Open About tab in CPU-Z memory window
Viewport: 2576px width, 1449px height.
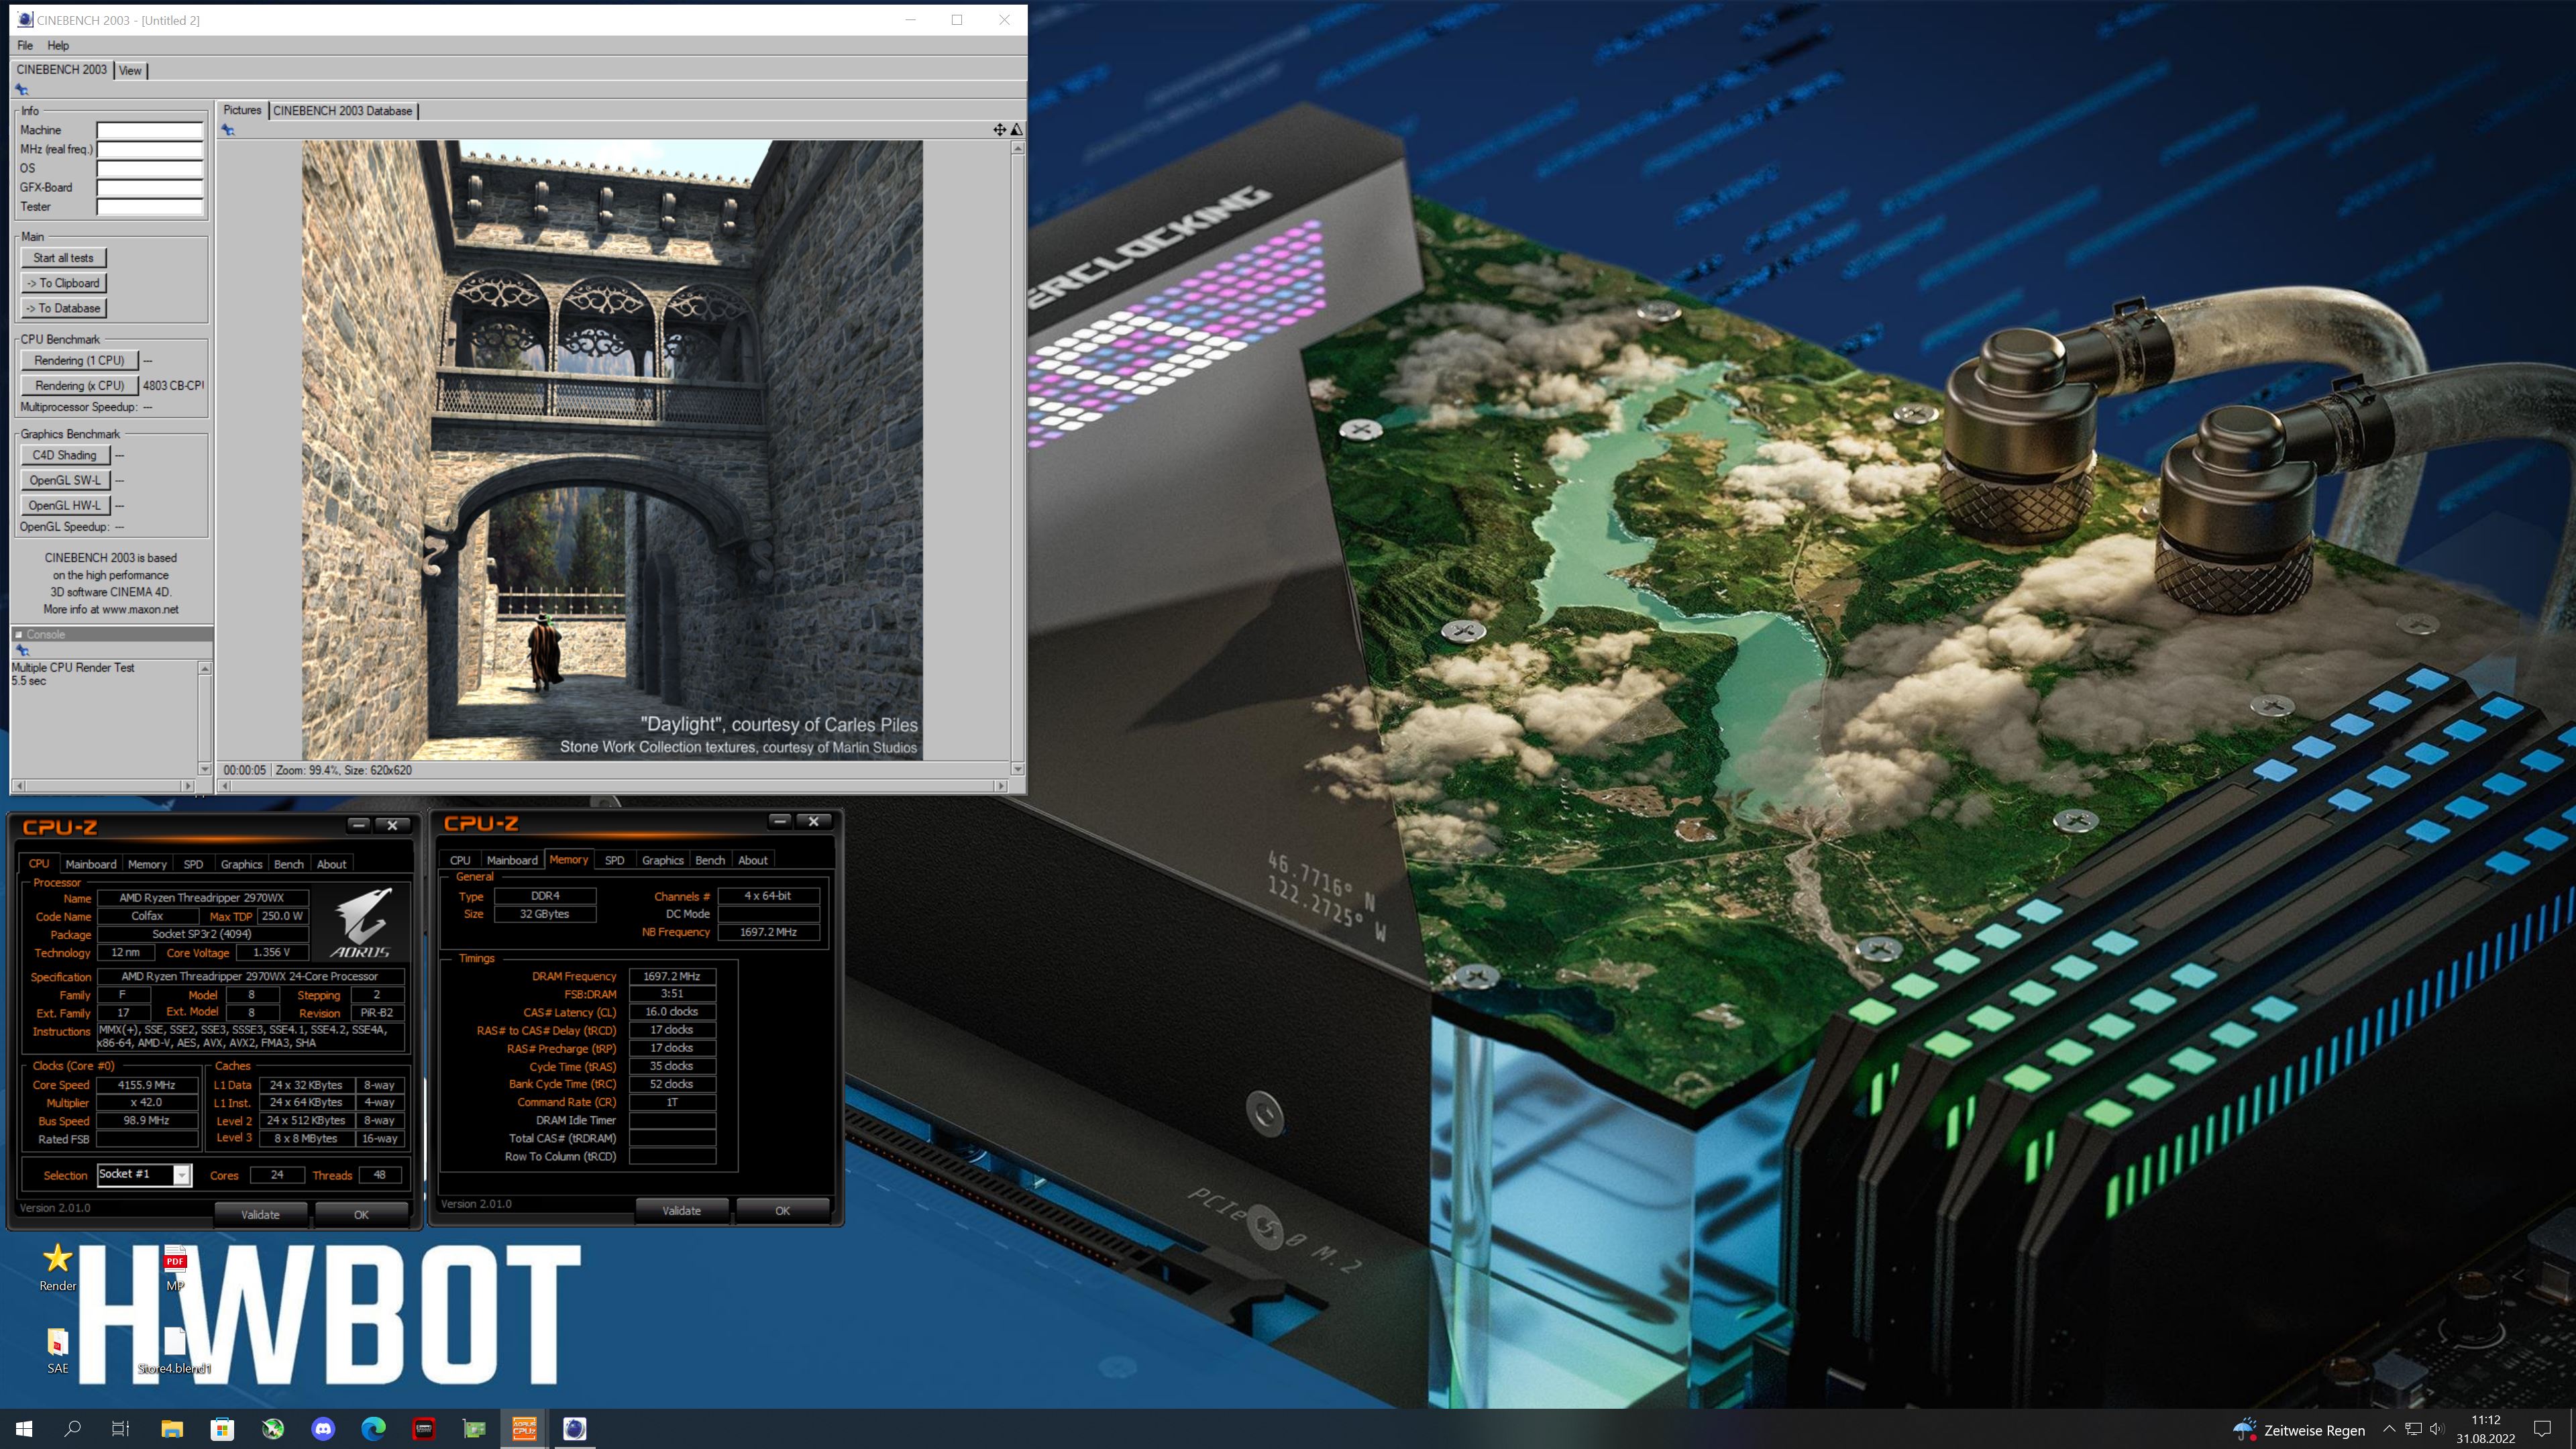(752, 860)
